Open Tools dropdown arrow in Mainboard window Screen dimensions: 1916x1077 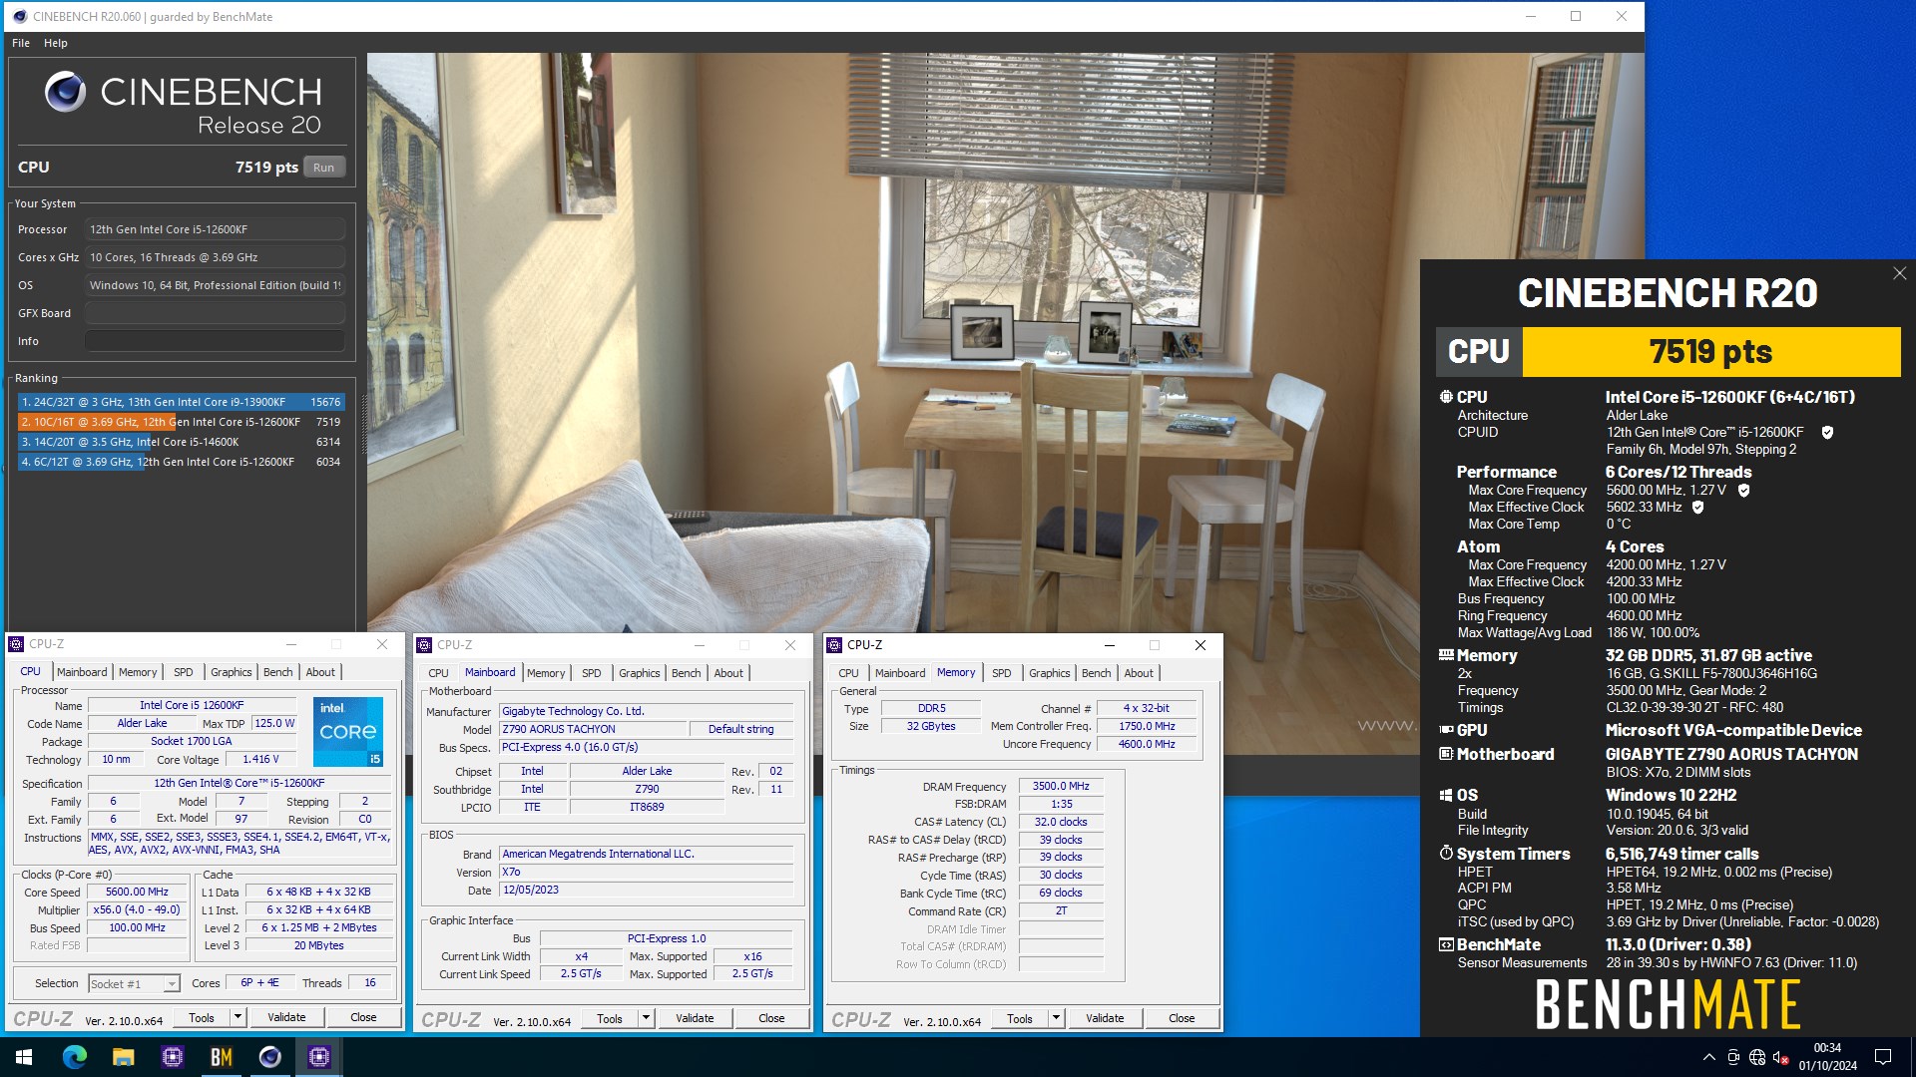[646, 1018]
